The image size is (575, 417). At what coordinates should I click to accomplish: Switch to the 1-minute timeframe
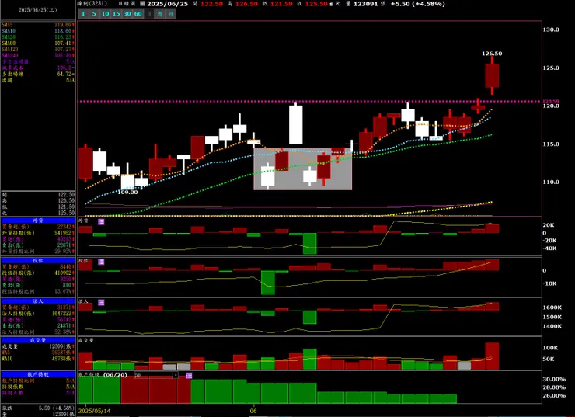[x=83, y=14]
